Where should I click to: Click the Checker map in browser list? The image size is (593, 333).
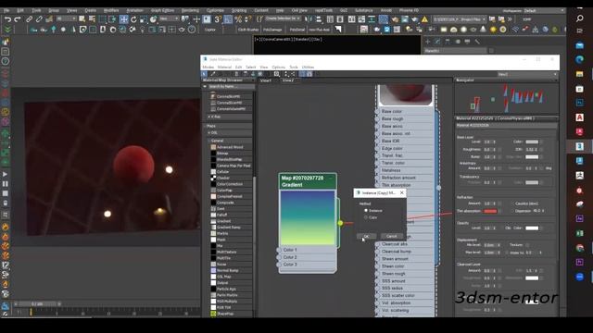pos(222,178)
